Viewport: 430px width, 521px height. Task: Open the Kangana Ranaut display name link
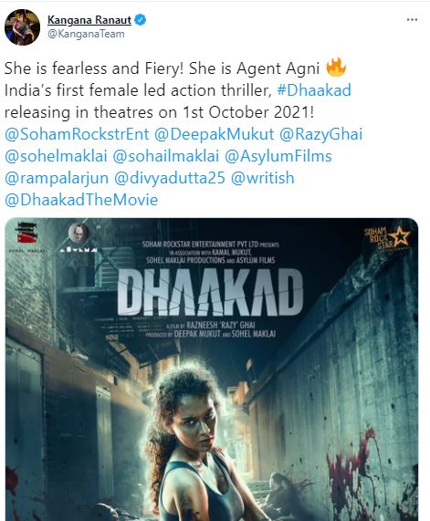[x=89, y=20]
